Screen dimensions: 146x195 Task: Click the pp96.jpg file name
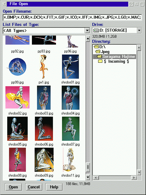tap(70, 51)
